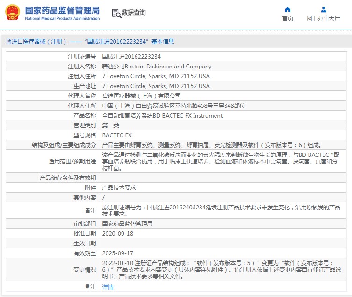Open the 详情 details link
Screen dimensions: 352x297
(x=108, y=287)
